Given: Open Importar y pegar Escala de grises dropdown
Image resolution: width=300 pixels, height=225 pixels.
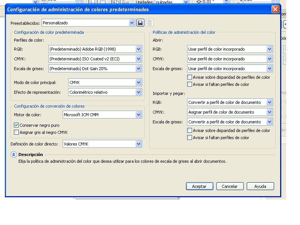Looking at the screenshot, I should tap(230, 122).
